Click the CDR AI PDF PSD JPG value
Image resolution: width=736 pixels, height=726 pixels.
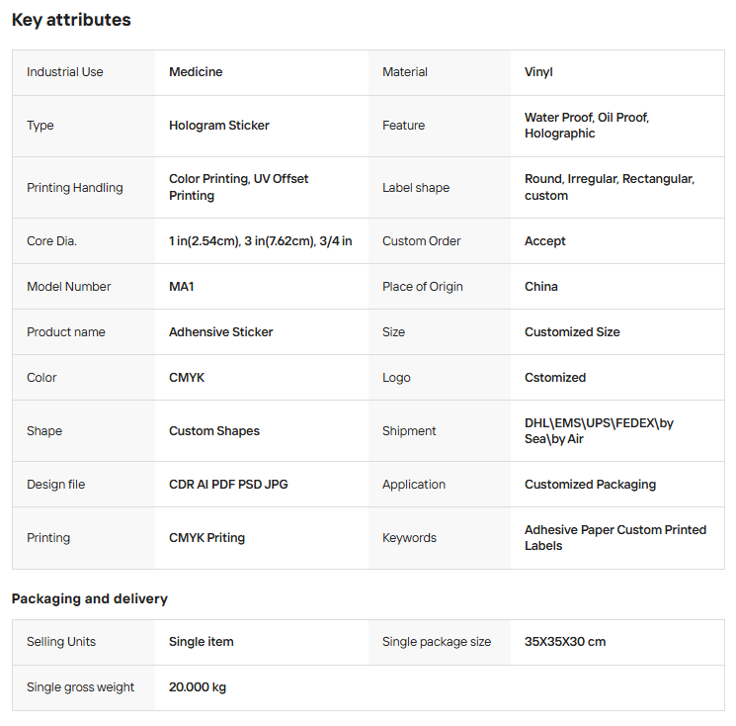click(228, 485)
